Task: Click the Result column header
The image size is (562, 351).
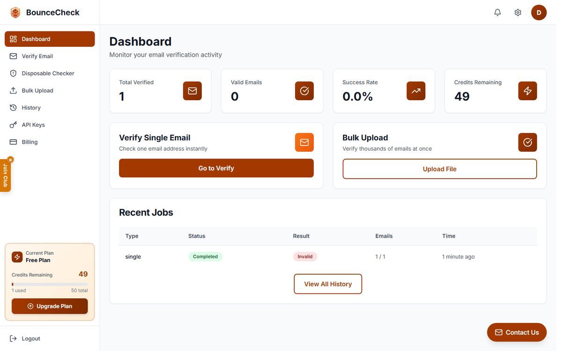Action: click(x=301, y=236)
